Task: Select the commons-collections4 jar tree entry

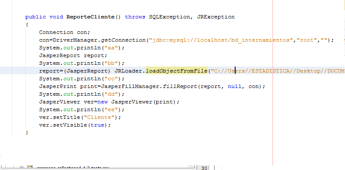Action: (73, 168)
